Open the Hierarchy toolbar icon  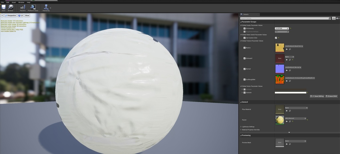pyautogui.click(x=46, y=8)
